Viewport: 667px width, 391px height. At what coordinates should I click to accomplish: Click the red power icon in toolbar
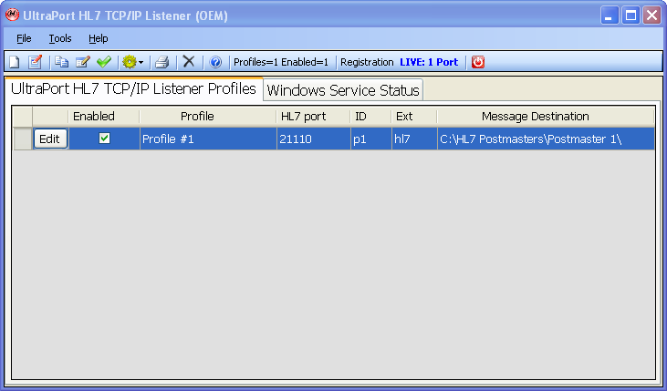click(477, 62)
